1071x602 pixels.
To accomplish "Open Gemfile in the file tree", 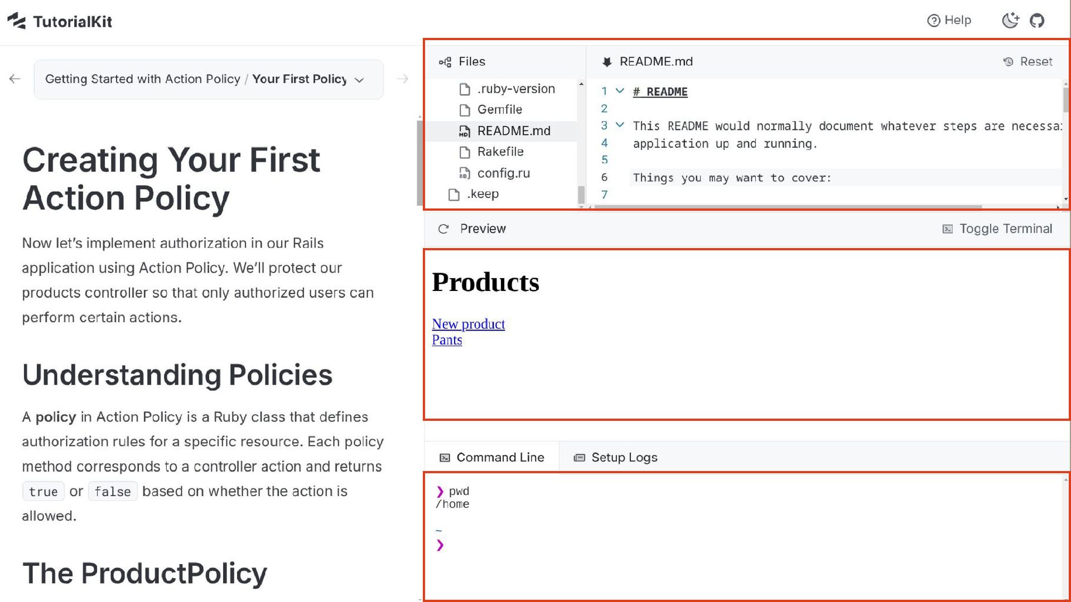I will click(x=499, y=110).
